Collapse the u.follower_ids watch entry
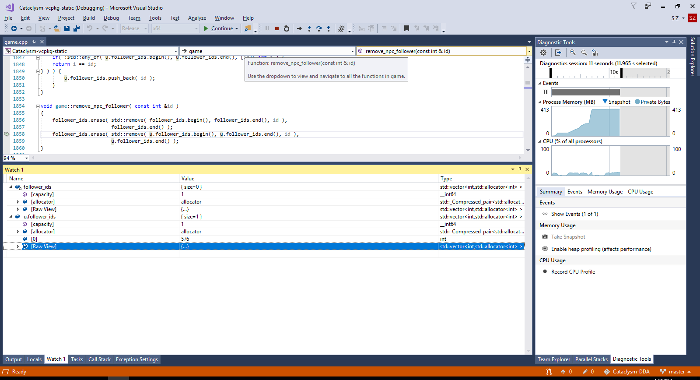Image resolution: width=700 pixels, height=380 pixels. [x=11, y=217]
